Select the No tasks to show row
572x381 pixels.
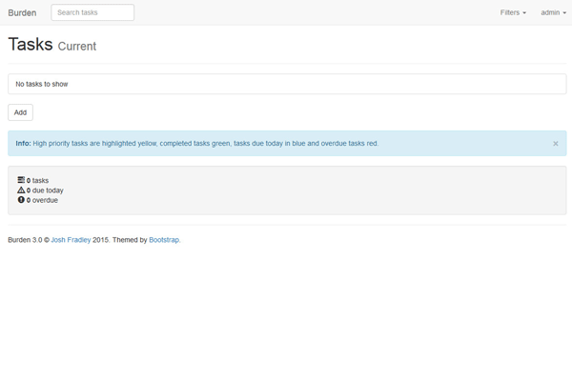[286, 84]
